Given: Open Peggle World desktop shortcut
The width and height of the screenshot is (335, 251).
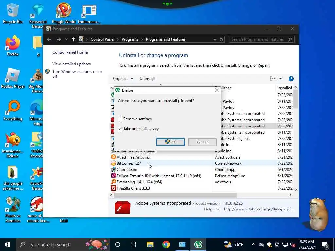Looking at the screenshot, I should [63, 13].
